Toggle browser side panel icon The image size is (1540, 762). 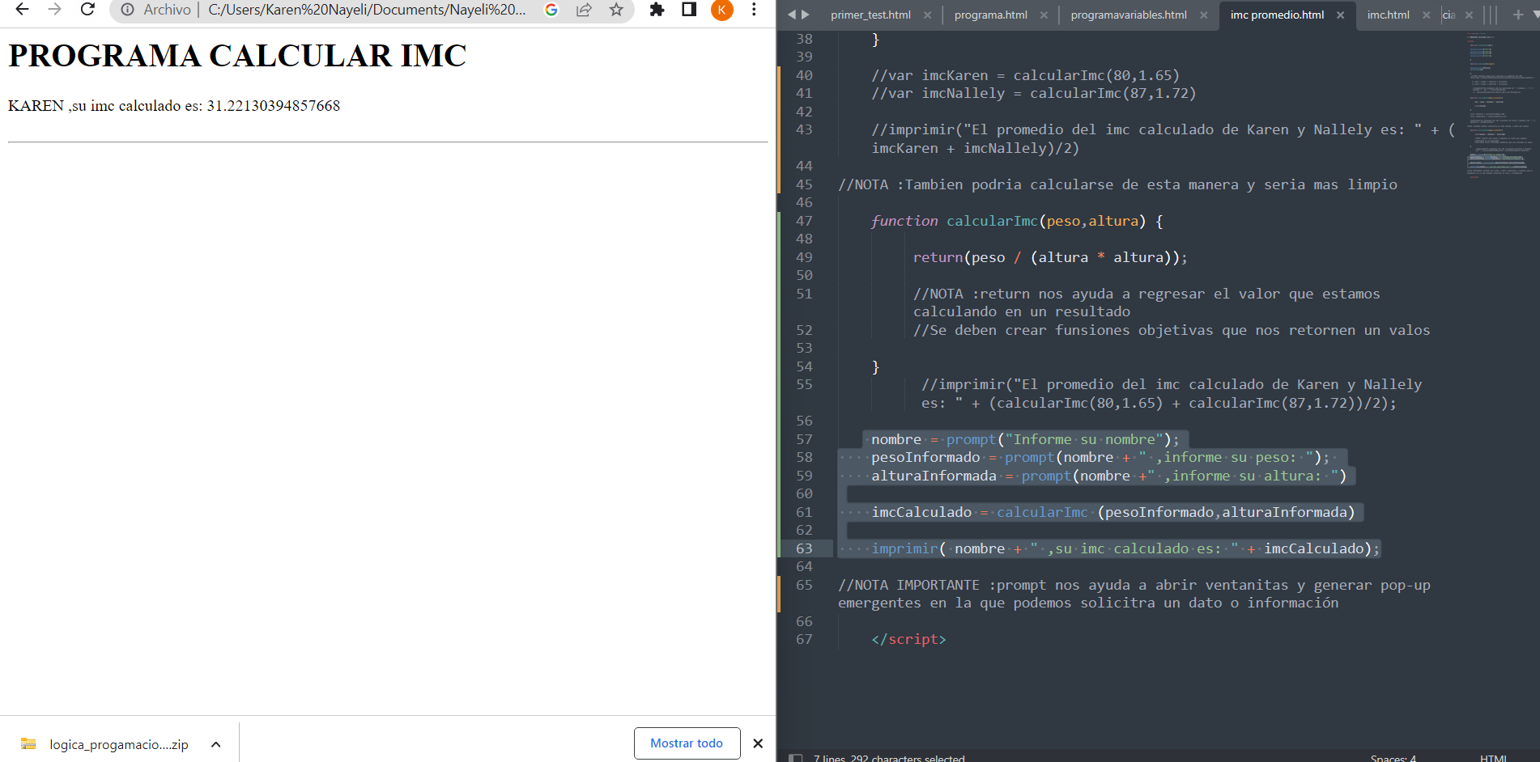(x=689, y=10)
